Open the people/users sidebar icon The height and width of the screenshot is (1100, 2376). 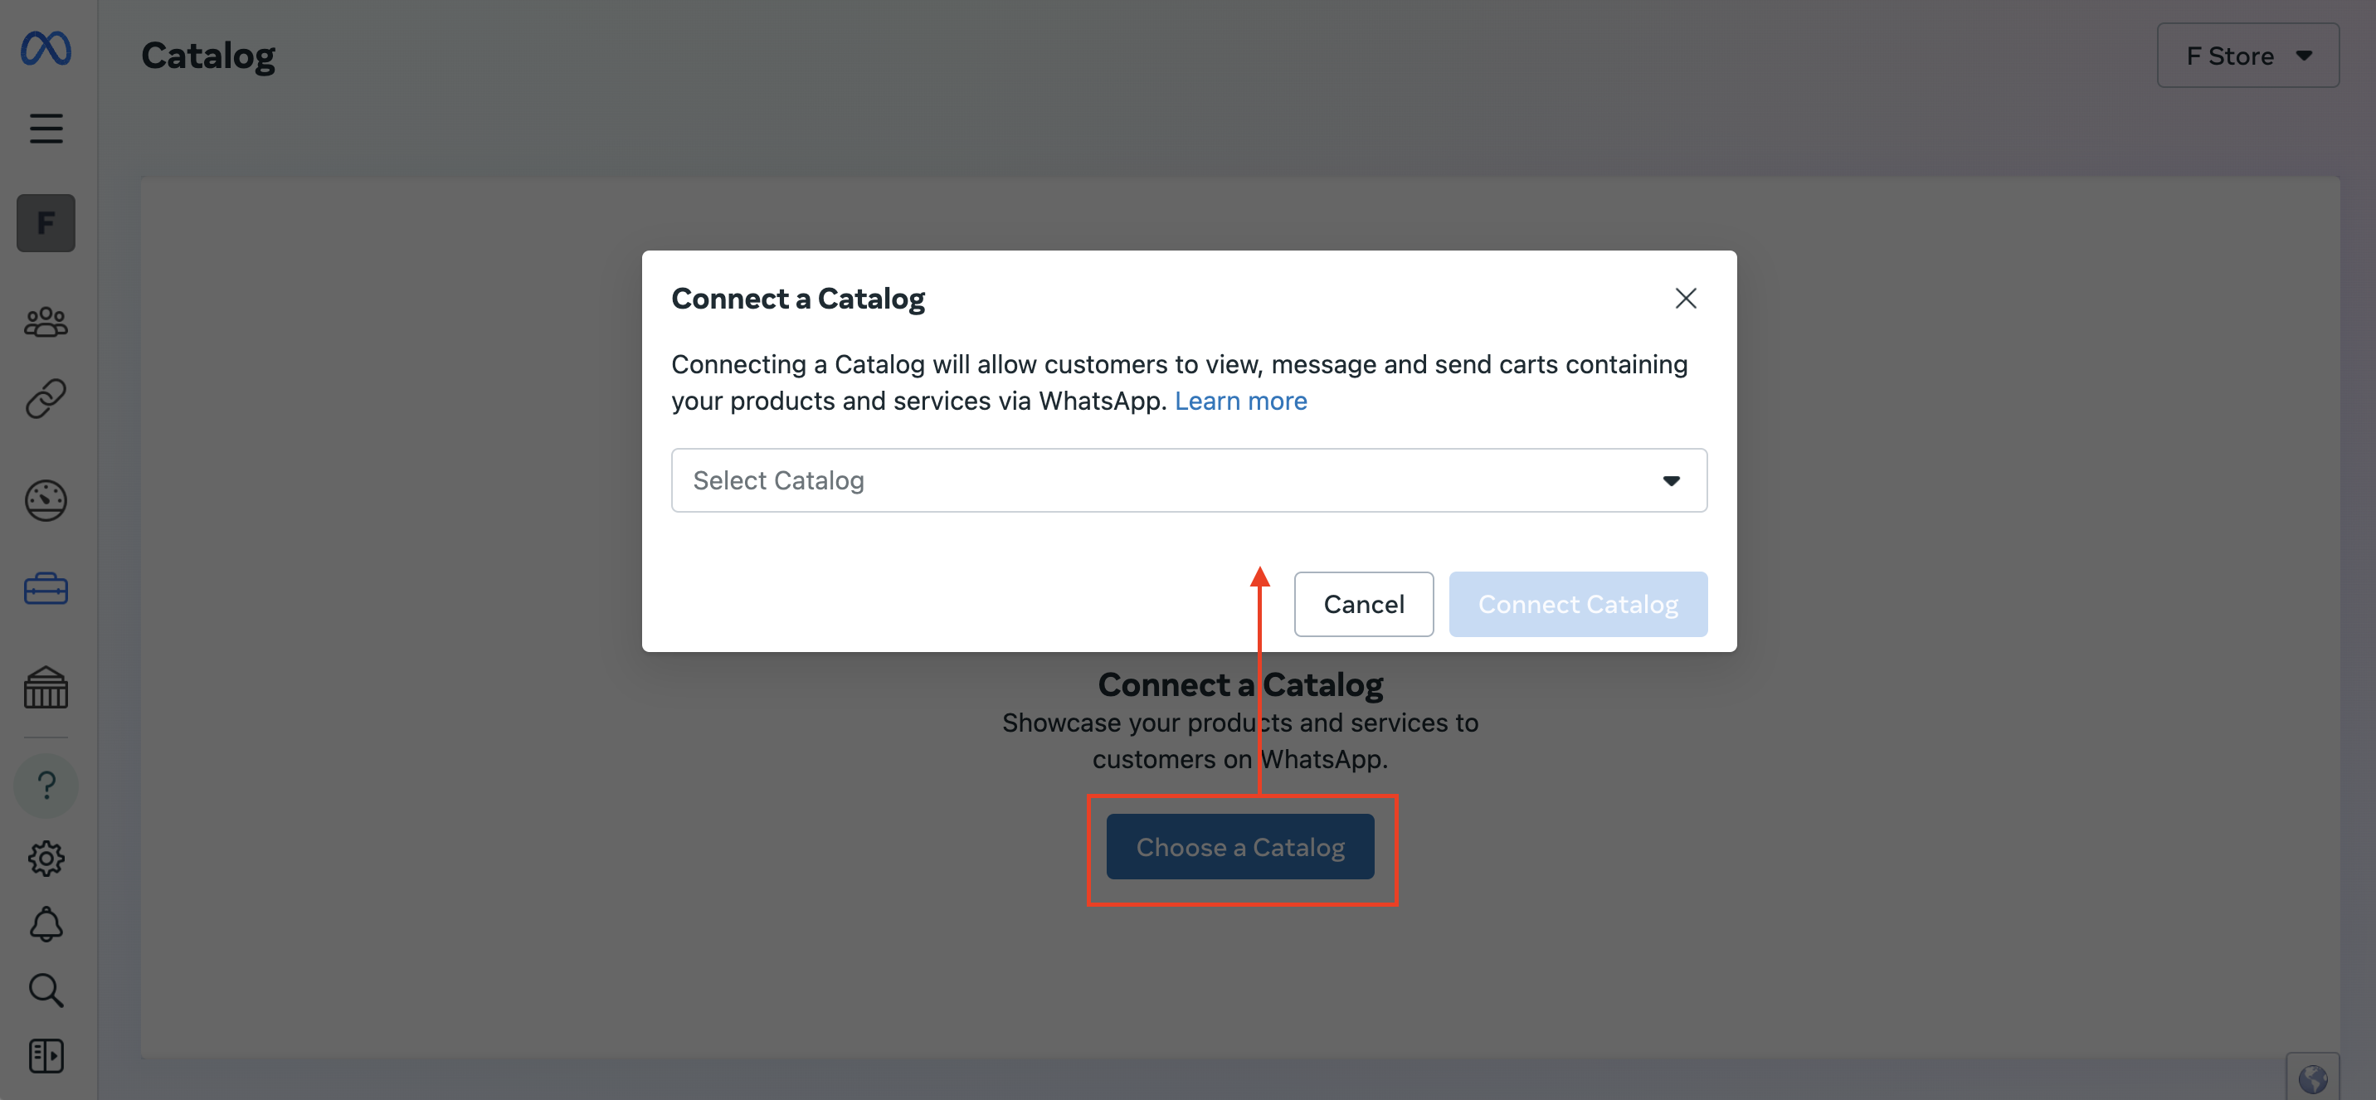(x=45, y=321)
